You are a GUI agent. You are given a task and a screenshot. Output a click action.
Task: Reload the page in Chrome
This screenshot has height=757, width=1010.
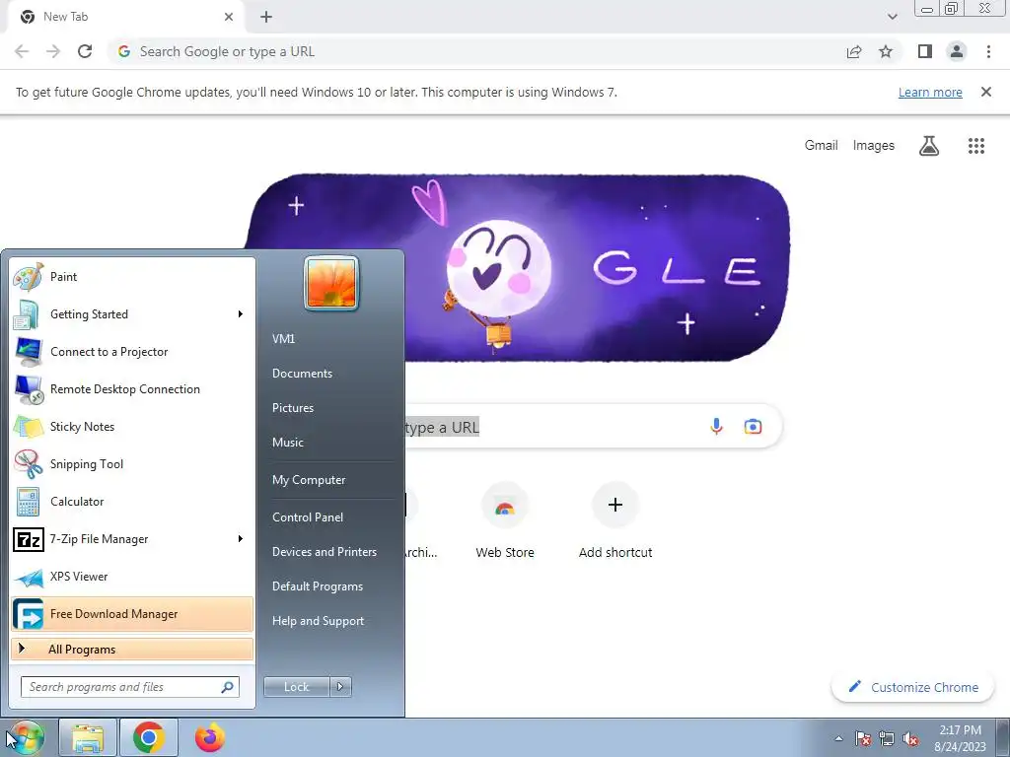[x=85, y=51]
